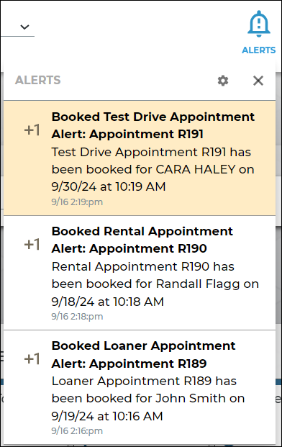The height and width of the screenshot is (447, 282).
Task: Expand the +1 badge on R191 alert
Action: coord(32,130)
